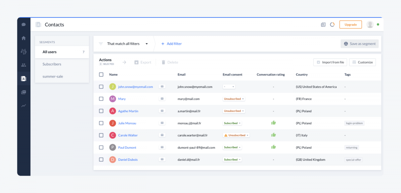
Task: Click the orange usage ring icon
Action: pos(332,25)
